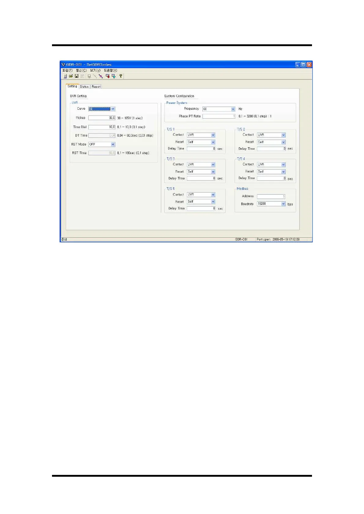The height and width of the screenshot is (514, 364).
Task: Click the 'Power System' group label
Action: [177, 103]
